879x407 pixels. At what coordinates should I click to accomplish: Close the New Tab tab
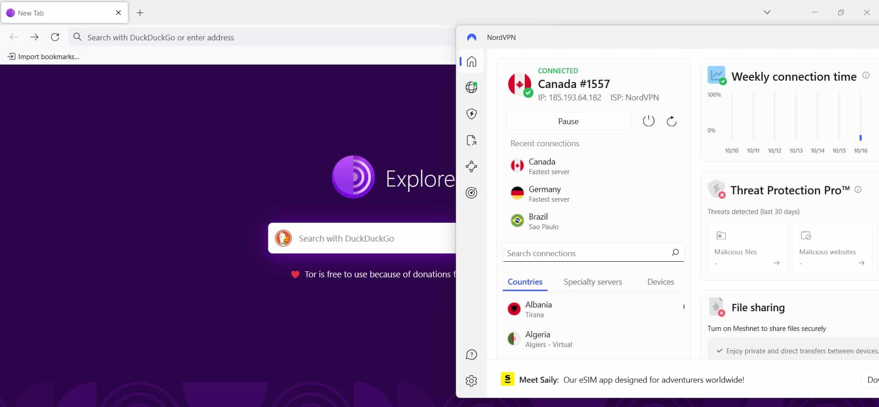(118, 13)
